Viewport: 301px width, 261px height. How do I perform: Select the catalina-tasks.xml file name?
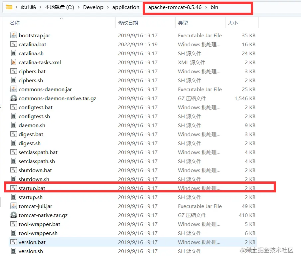40,63
